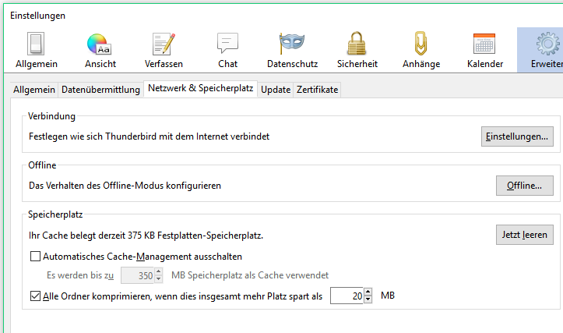Open the Allgemein settings category icon

pos(36,44)
